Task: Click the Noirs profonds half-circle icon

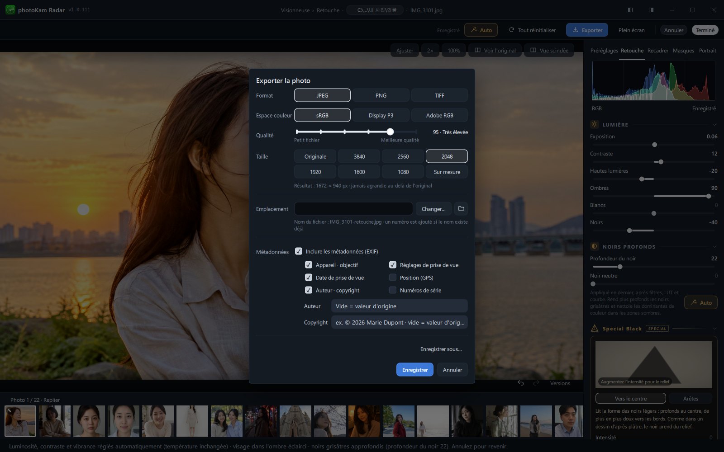Action: (595, 246)
